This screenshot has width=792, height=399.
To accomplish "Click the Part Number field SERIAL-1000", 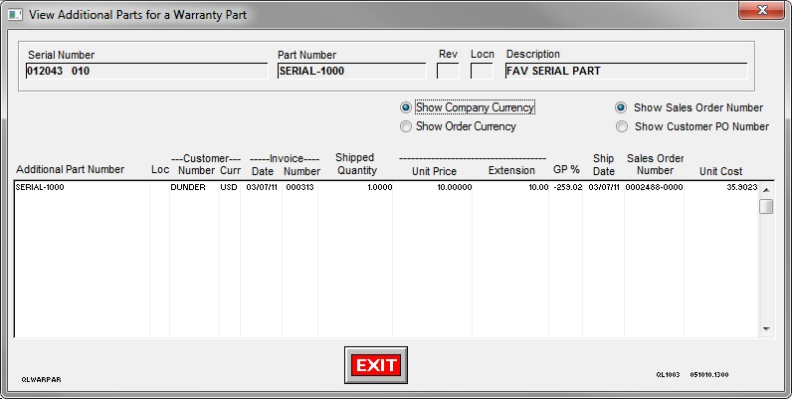I will [x=351, y=72].
